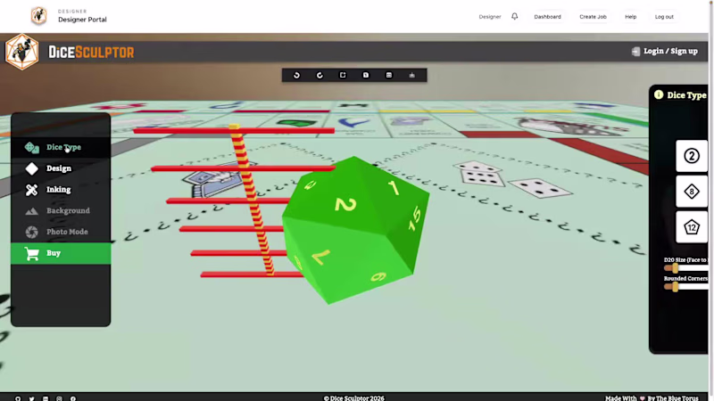Open the Facebook link in the footer

[x=73, y=398]
